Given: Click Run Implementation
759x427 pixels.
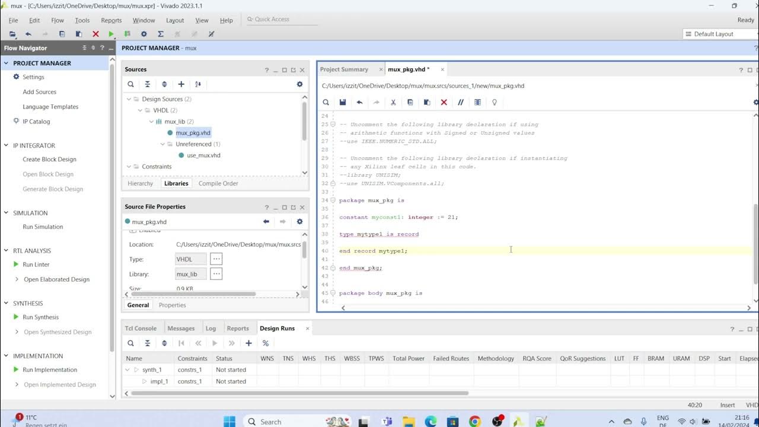Looking at the screenshot, I should 50,369.
